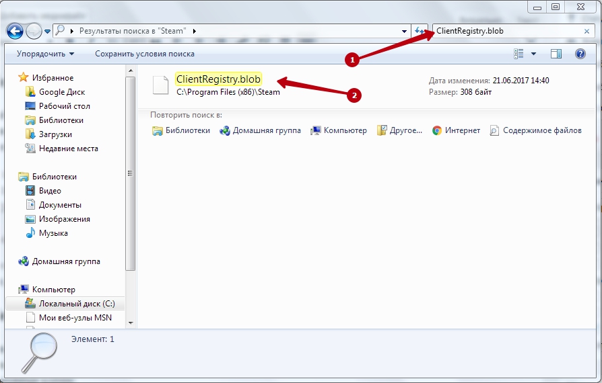Maximize the Explorer window
The image size is (602, 383).
pyautogui.click(x=555, y=7)
